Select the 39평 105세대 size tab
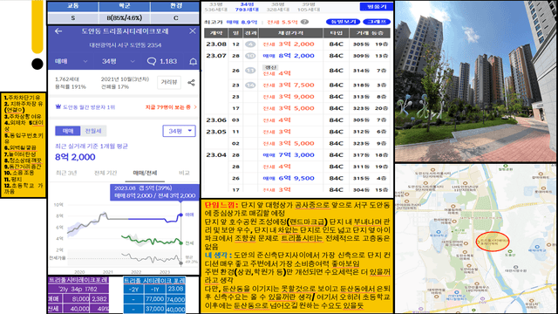 click(x=308, y=7)
